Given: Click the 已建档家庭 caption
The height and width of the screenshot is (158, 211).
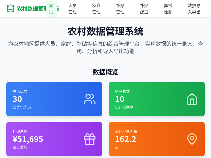Looking at the screenshot, I should click(x=124, y=107).
